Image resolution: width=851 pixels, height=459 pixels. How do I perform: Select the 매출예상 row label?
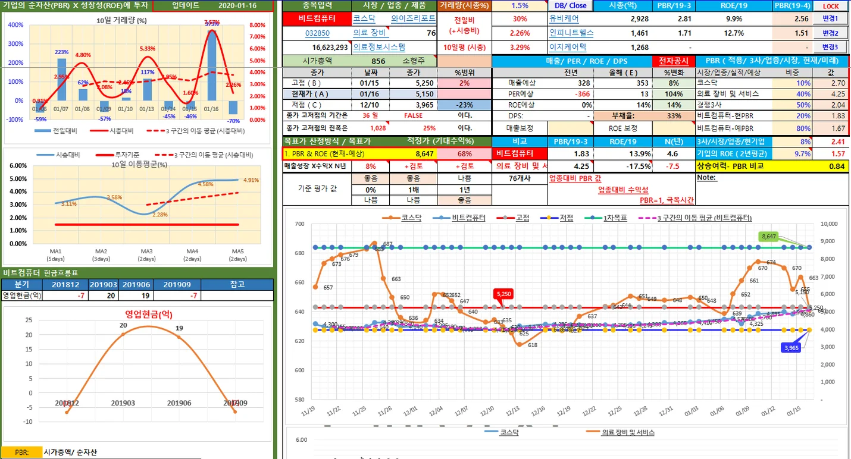point(520,83)
